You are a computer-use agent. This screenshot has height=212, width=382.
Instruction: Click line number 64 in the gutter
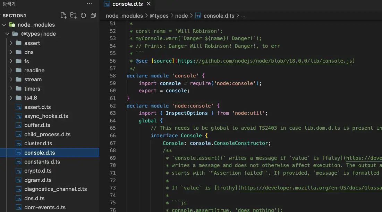[x=112, y=121]
